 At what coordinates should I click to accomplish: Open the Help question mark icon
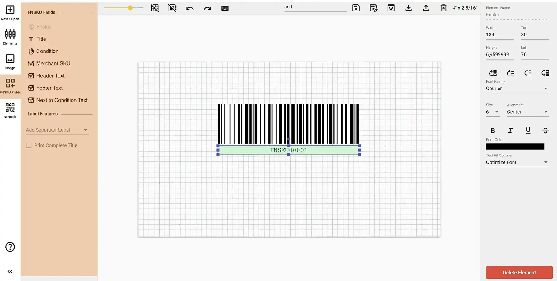pos(10,247)
